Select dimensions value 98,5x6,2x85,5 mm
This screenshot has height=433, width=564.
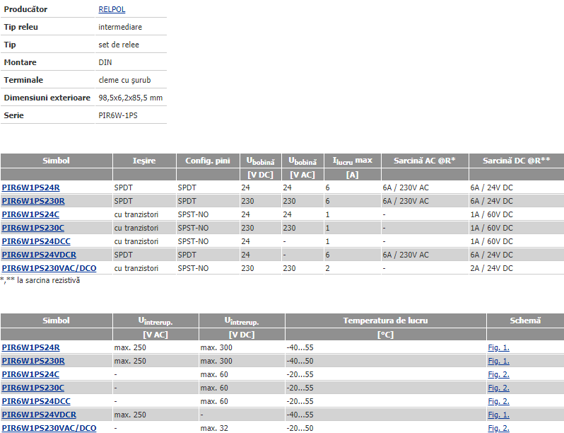131,98
